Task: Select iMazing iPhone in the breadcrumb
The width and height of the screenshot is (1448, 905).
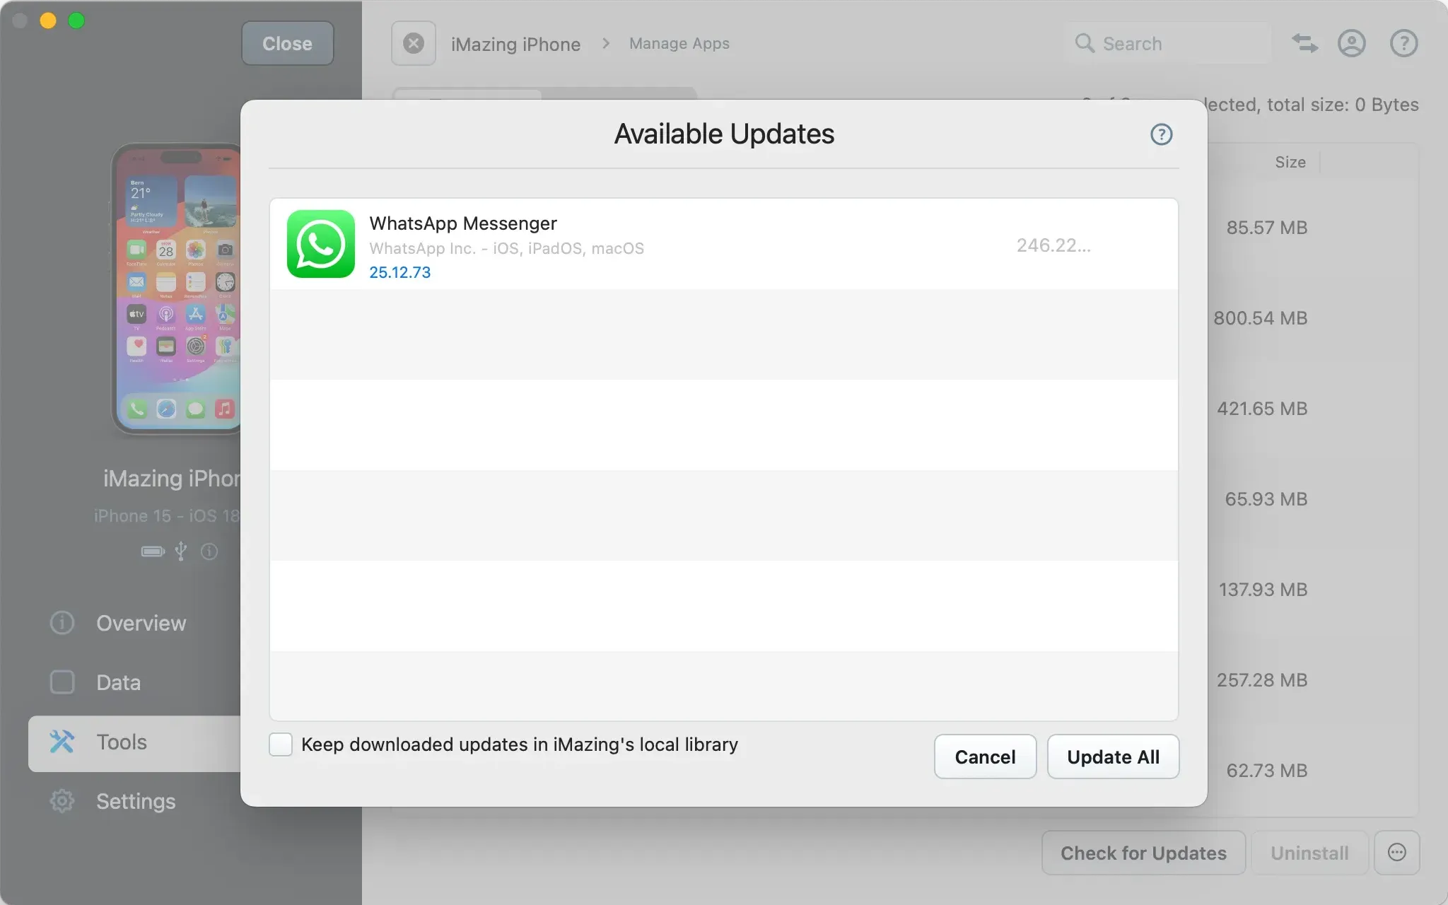Action: point(515,43)
